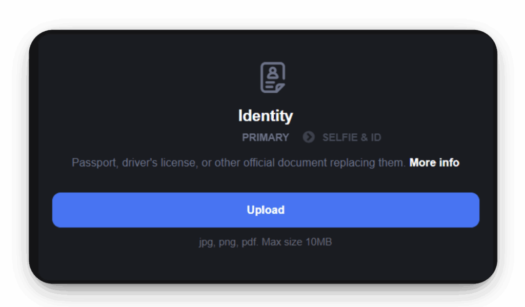Click the Max size 10MB text
The image size is (525, 307).
tap(297, 242)
